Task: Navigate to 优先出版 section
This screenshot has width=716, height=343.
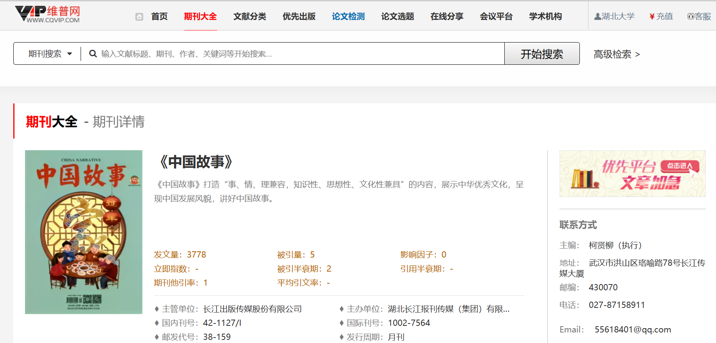Action: [299, 16]
